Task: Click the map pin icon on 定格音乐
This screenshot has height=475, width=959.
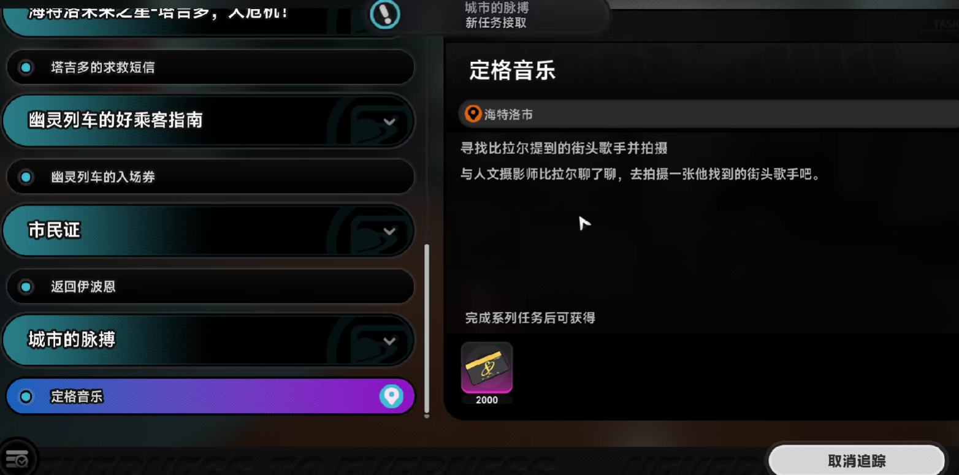Action: (391, 397)
